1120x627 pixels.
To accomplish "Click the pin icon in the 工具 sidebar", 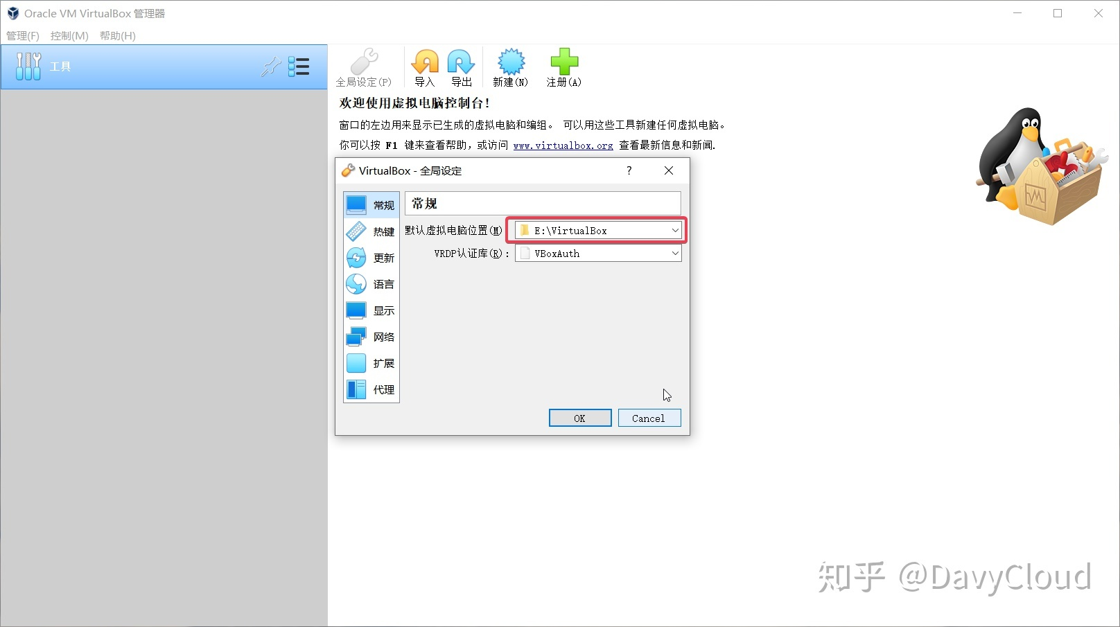I will tap(270, 67).
